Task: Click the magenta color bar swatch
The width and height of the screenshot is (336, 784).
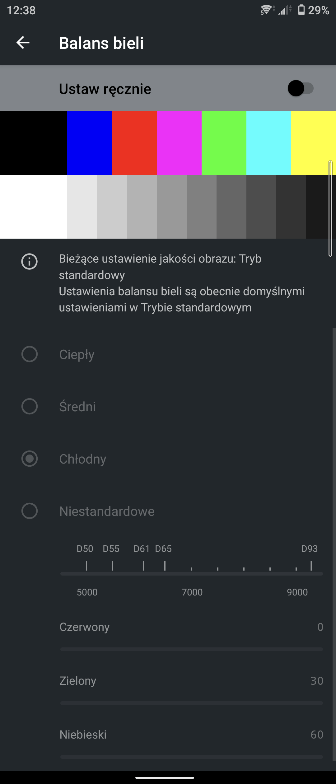Action: tap(179, 143)
